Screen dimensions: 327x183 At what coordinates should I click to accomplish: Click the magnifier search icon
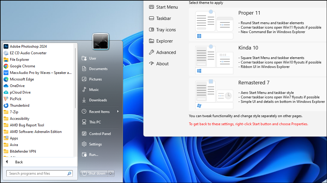[x=69, y=173]
